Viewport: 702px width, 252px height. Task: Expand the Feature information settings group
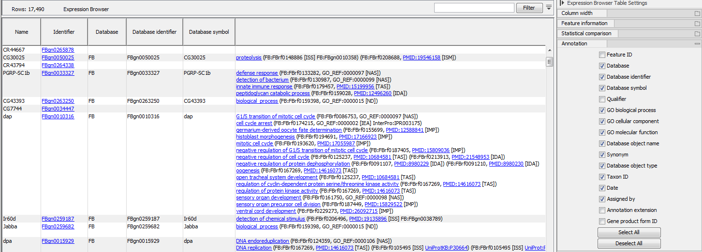[x=584, y=24]
